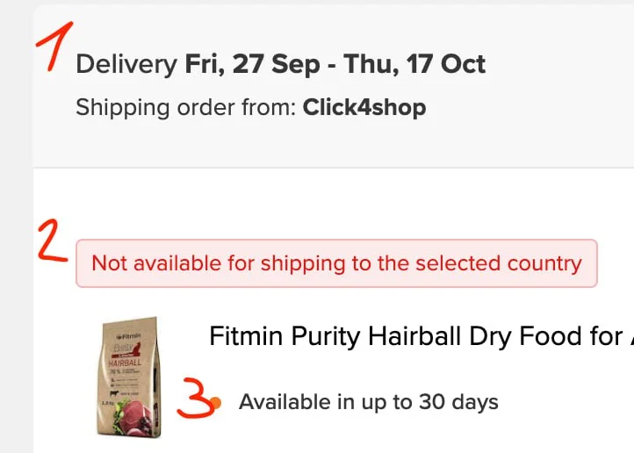Click the black cow icon on the bag
The height and width of the screenshot is (453, 634).
coord(115,394)
